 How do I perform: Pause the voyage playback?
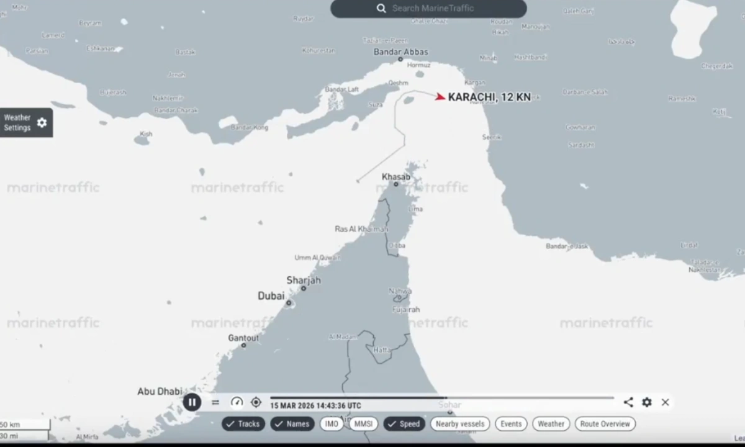point(192,402)
